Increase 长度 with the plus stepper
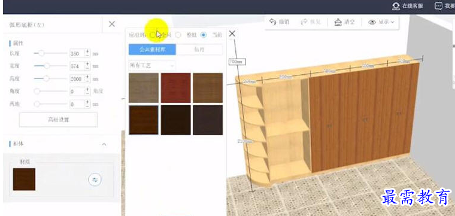Screen dimensions: 455x216 [87, 51]
